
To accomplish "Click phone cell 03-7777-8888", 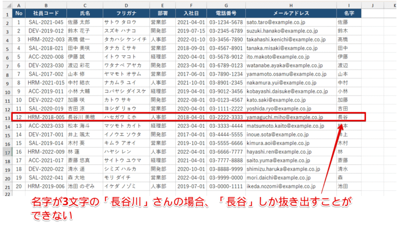I will pyautogui.click(x=226, y=160).
